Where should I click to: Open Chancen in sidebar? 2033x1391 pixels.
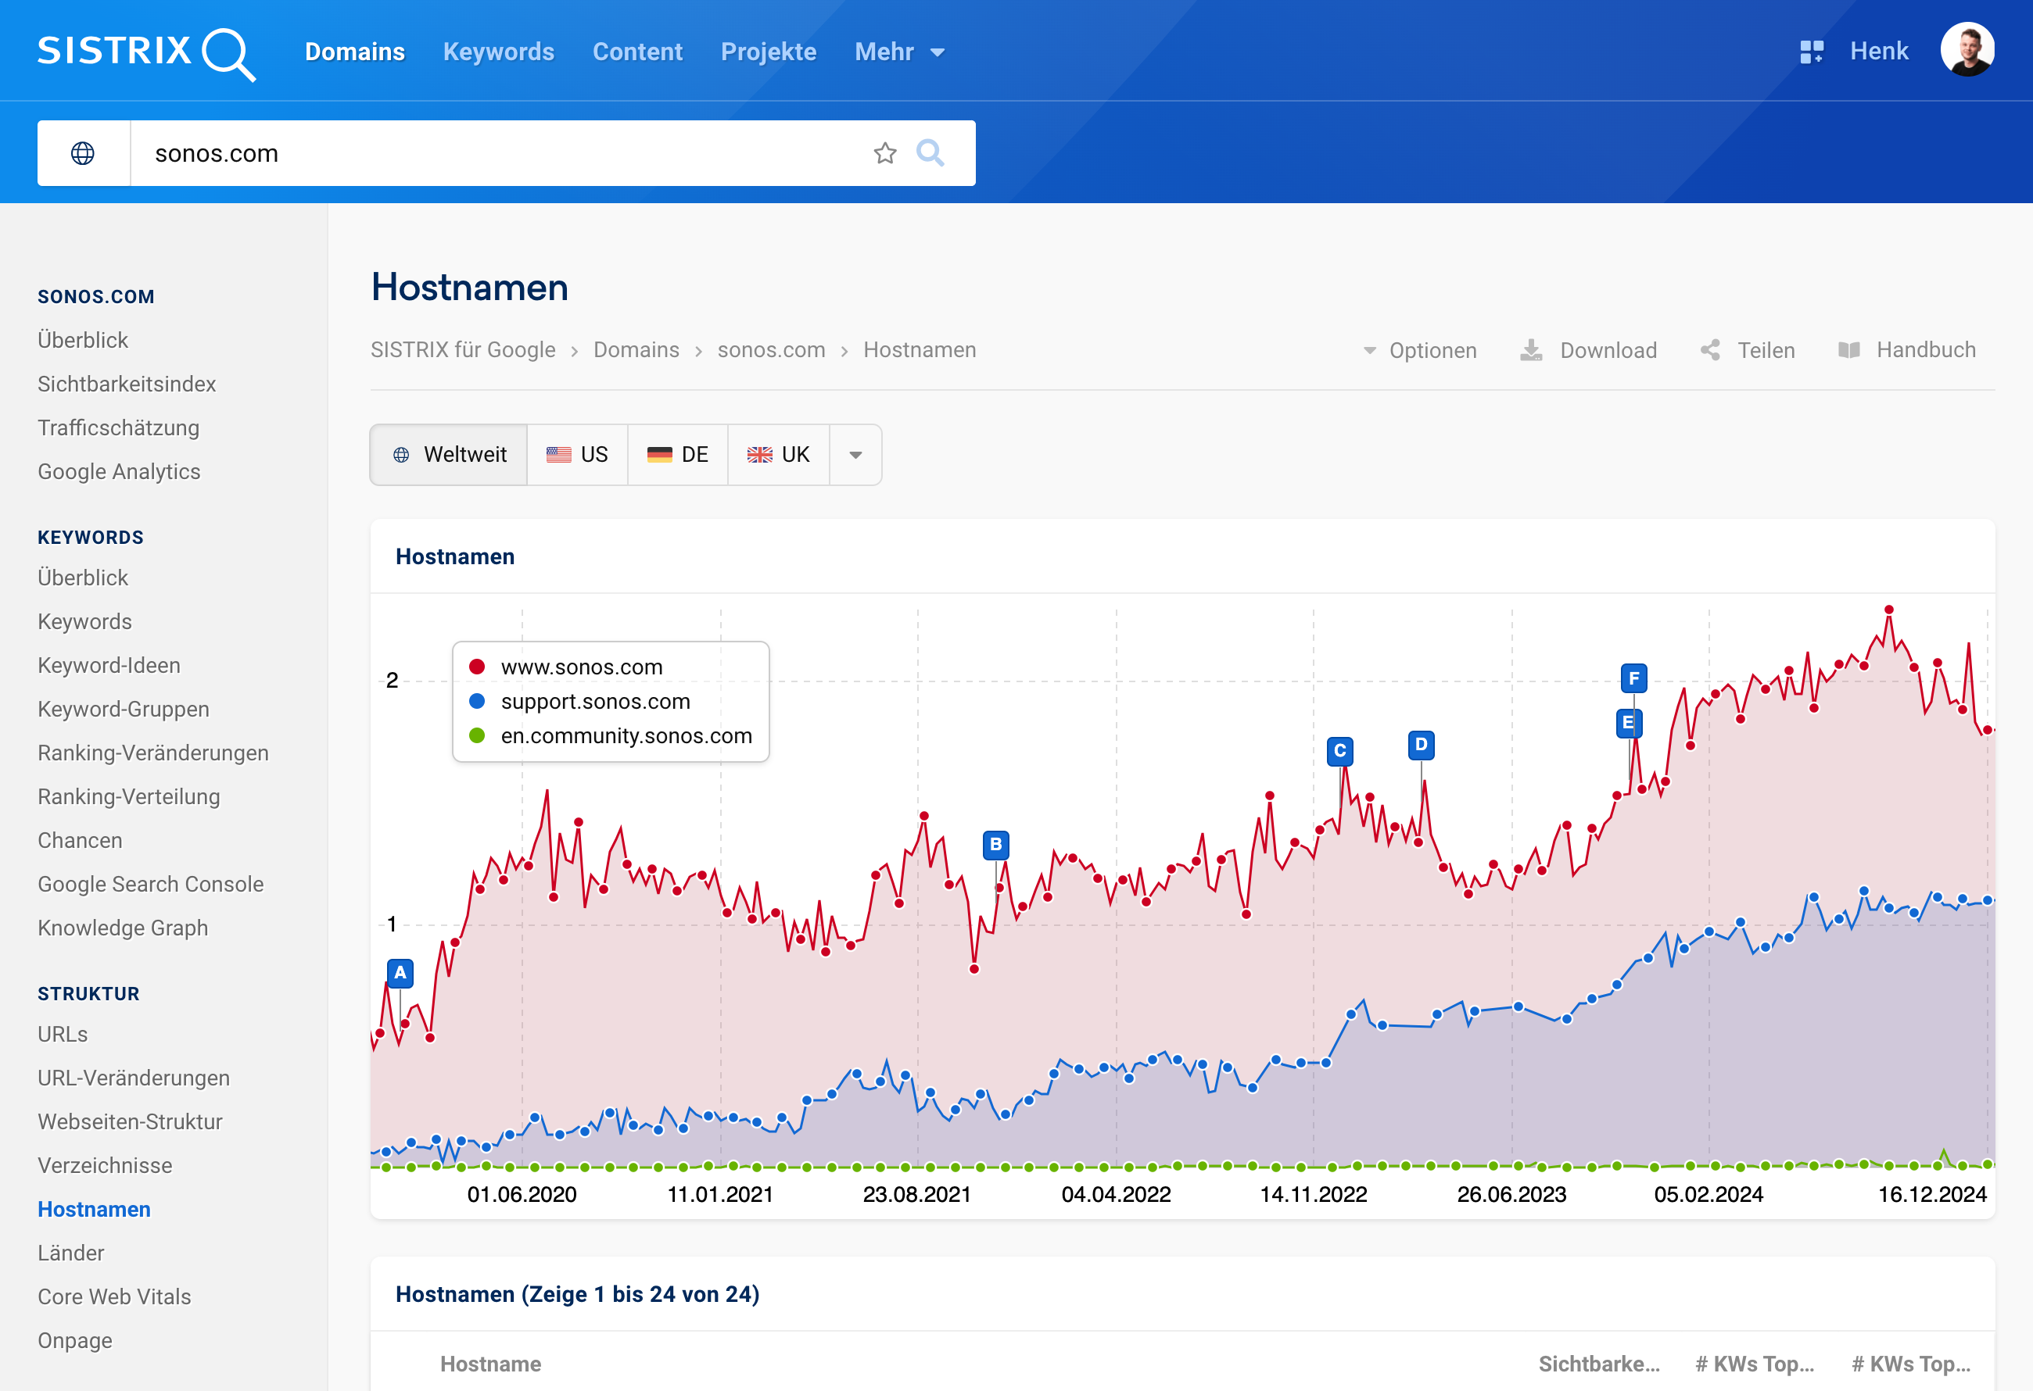80,841
